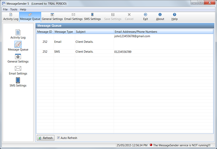Open the Help toolbar item
This screenshot has width=217, height=149.
[x=174, y=17]
